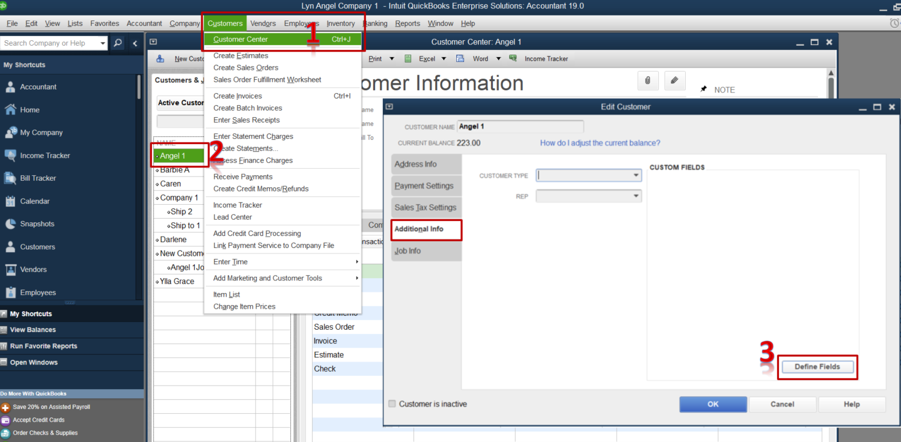Expand the Print dropdown arrow
Image resolution: width=901 pixels, height=442 pixels.
click(x=392, y=59)
